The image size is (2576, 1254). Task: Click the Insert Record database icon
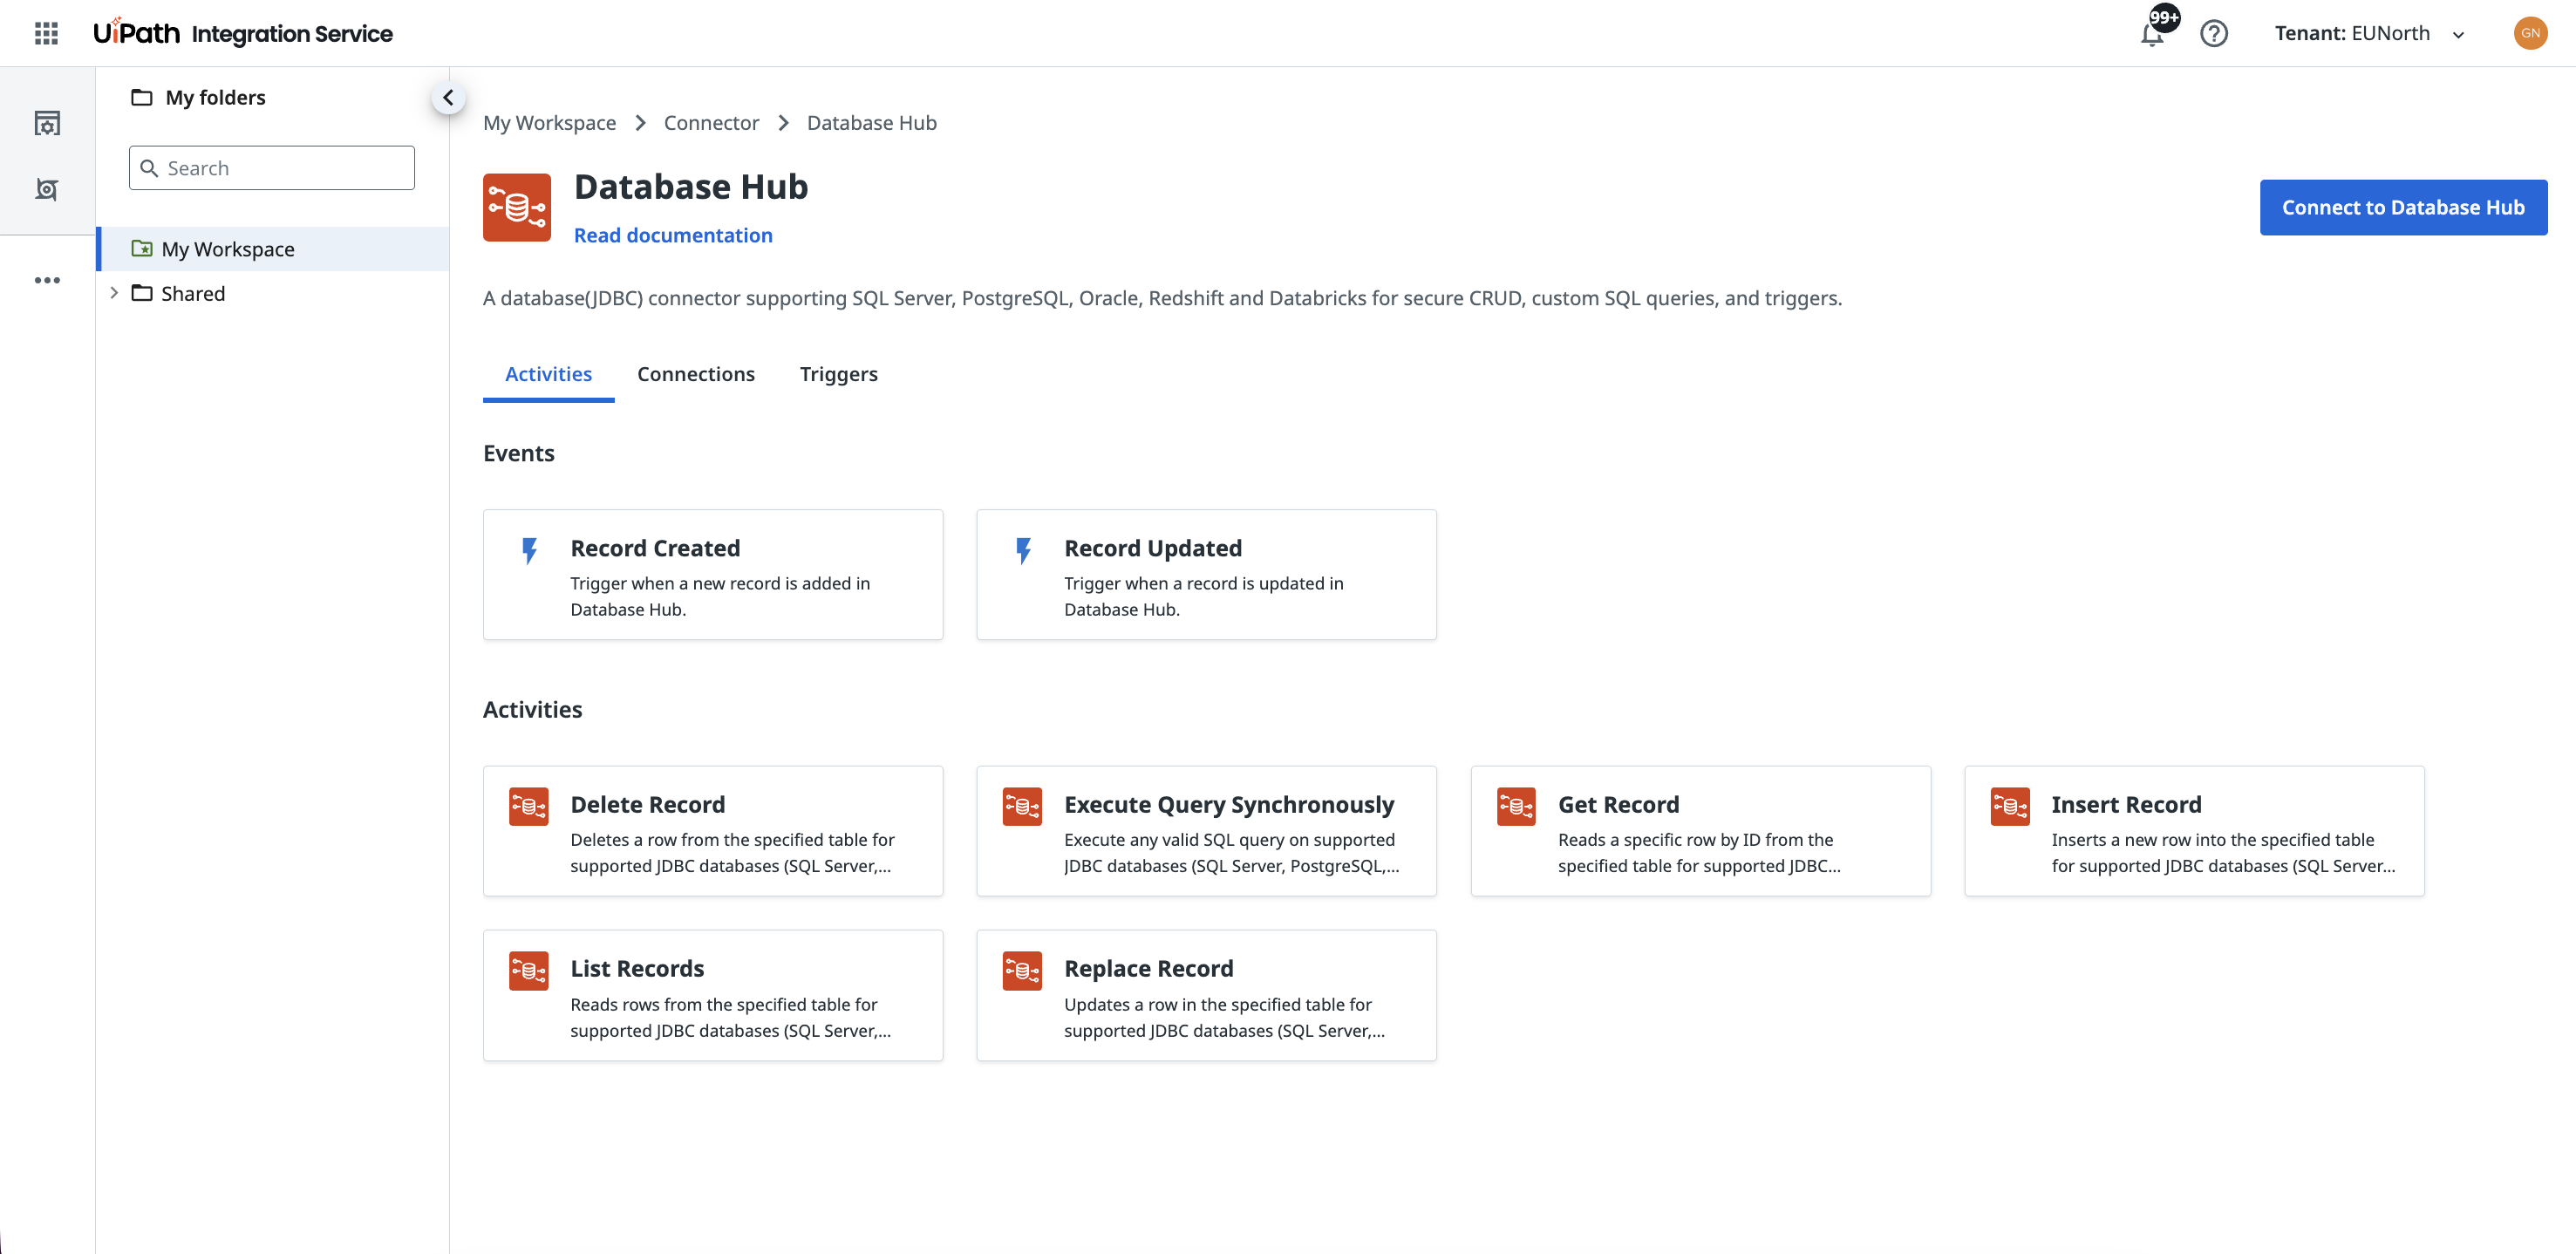point(2010,806)
